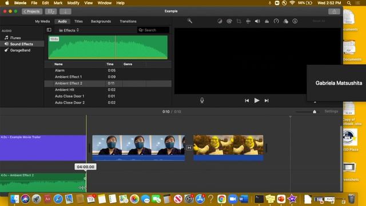Skip back to previous clip

pos(246,101)
